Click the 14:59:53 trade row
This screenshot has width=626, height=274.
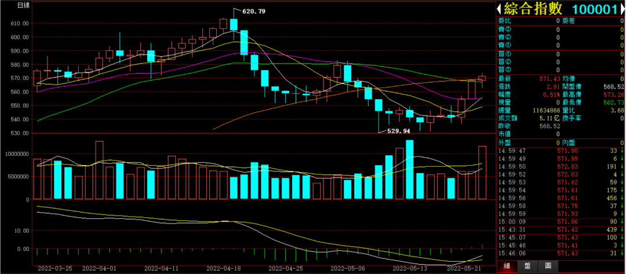pyautogui.click(x=561, y=181)
